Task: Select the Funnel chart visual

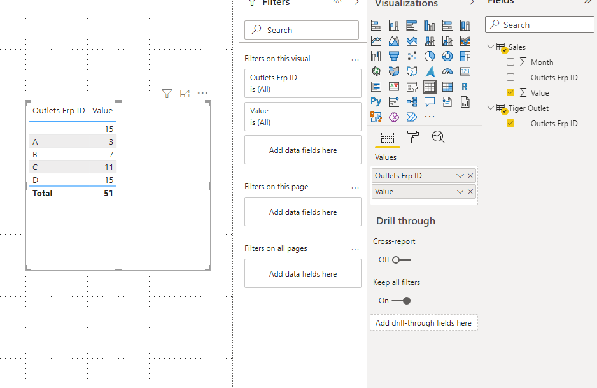Action: coord(394,56)
